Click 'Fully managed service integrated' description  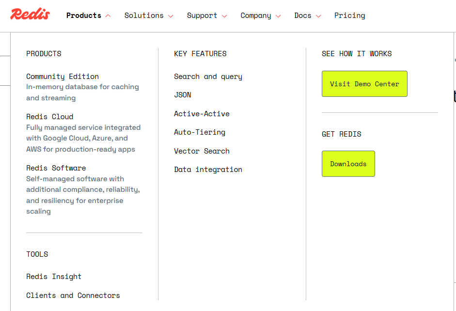click(x=83, y=127)
